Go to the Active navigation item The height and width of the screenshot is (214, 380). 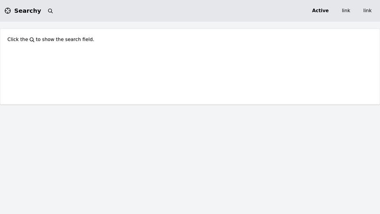pyautogui.click(x=320, y=10)
